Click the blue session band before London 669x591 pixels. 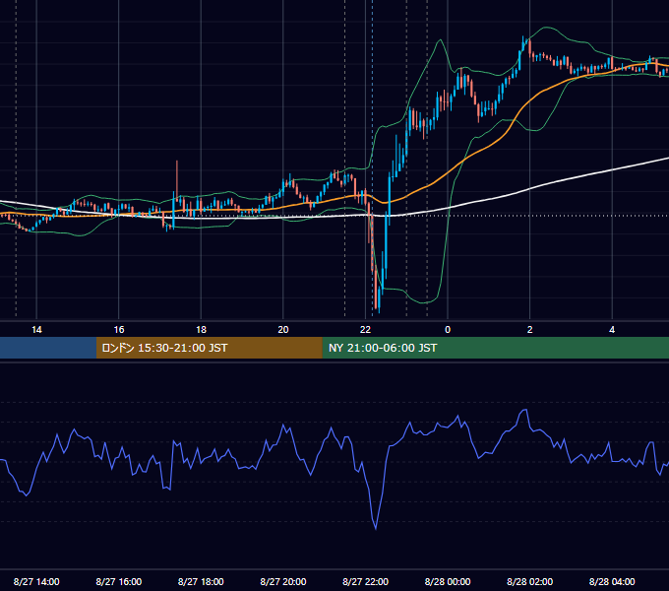pyautogui.click(x=48, y=348)
